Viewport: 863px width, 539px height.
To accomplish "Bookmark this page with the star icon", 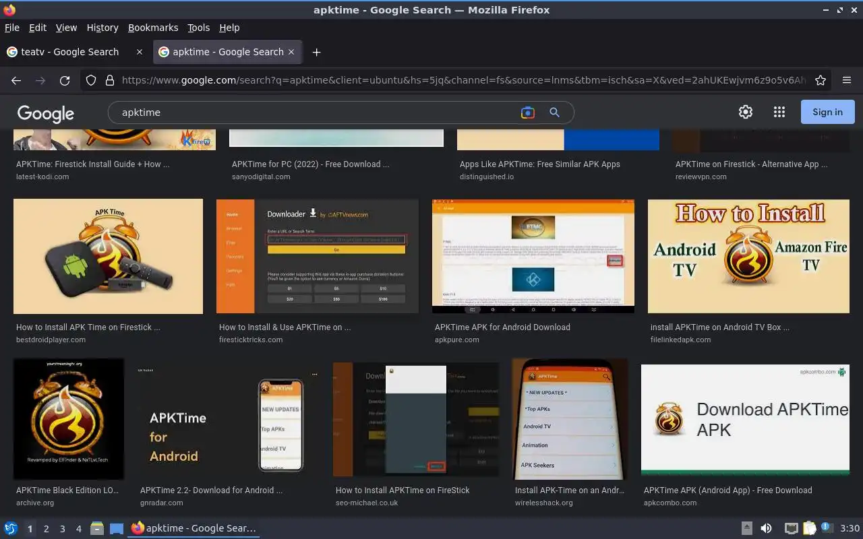I will click(821, 80).
